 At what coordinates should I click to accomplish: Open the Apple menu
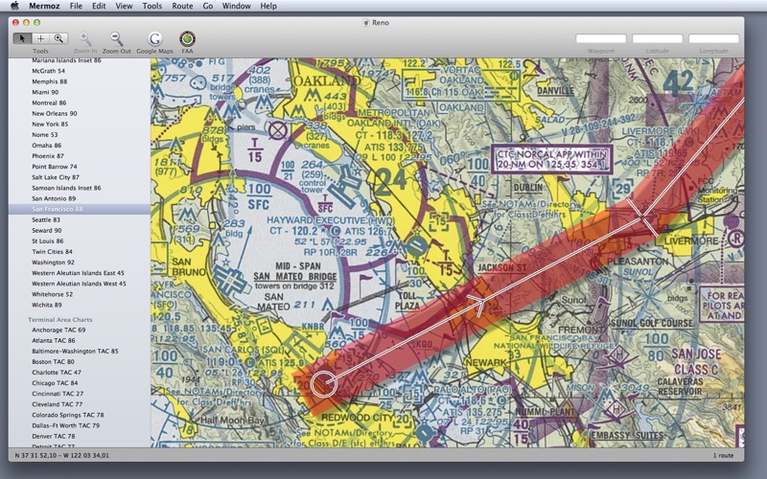point(14,6)
